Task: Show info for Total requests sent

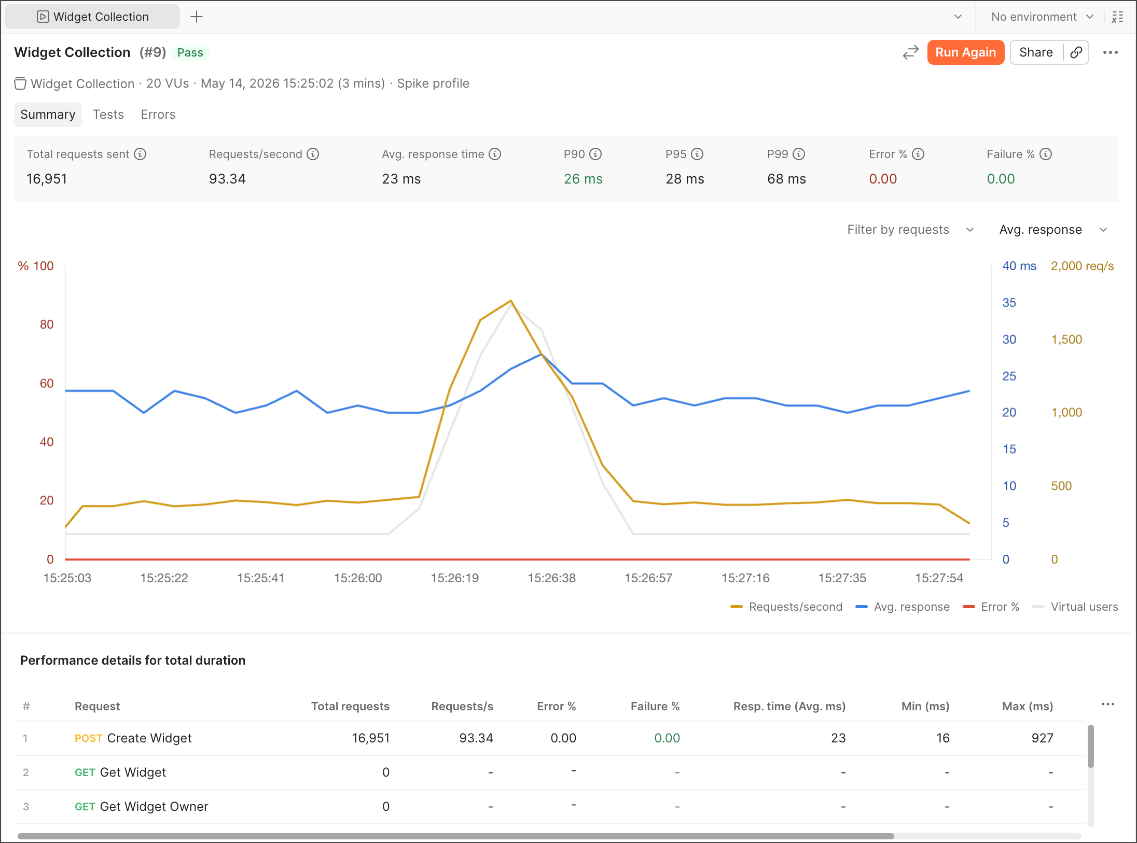Action: click(x=140, y=154)
